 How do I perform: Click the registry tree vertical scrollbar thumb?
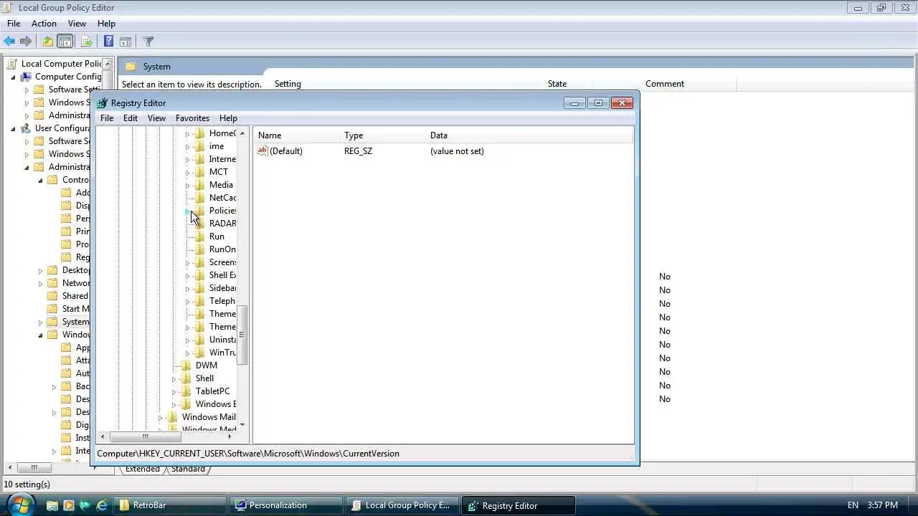coord(242,335)
